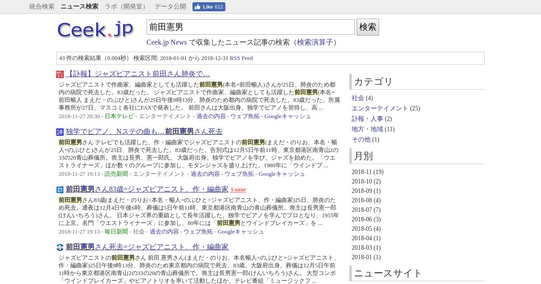The image size is (541, 284).
Task: Click the search input containing 前田憲男
Action: tap(251, 27)
